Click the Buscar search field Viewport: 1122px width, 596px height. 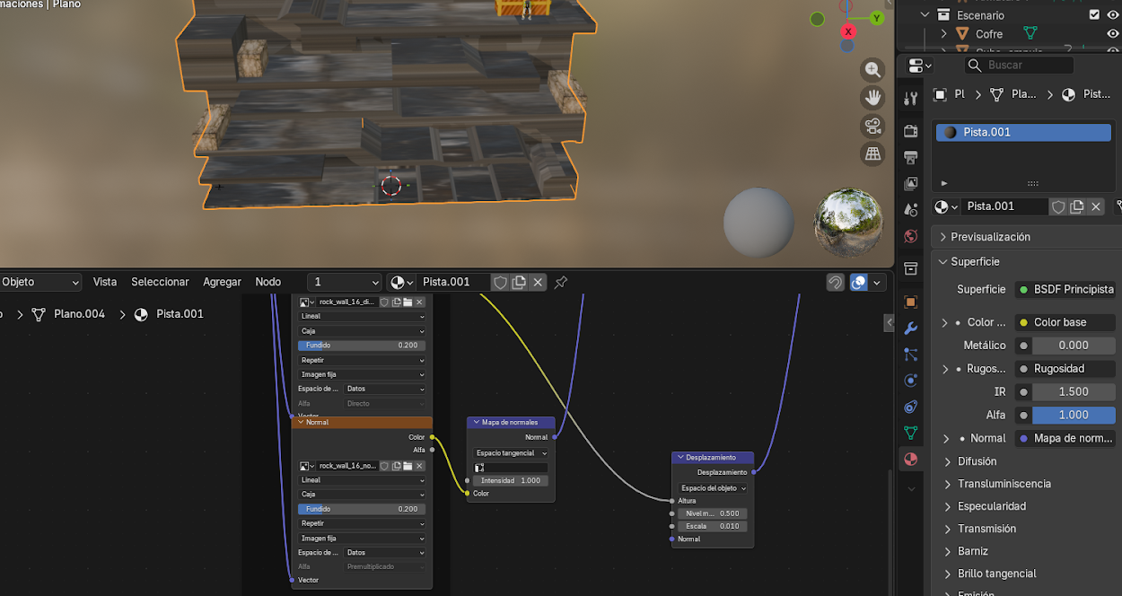(x=1020, y=65)
